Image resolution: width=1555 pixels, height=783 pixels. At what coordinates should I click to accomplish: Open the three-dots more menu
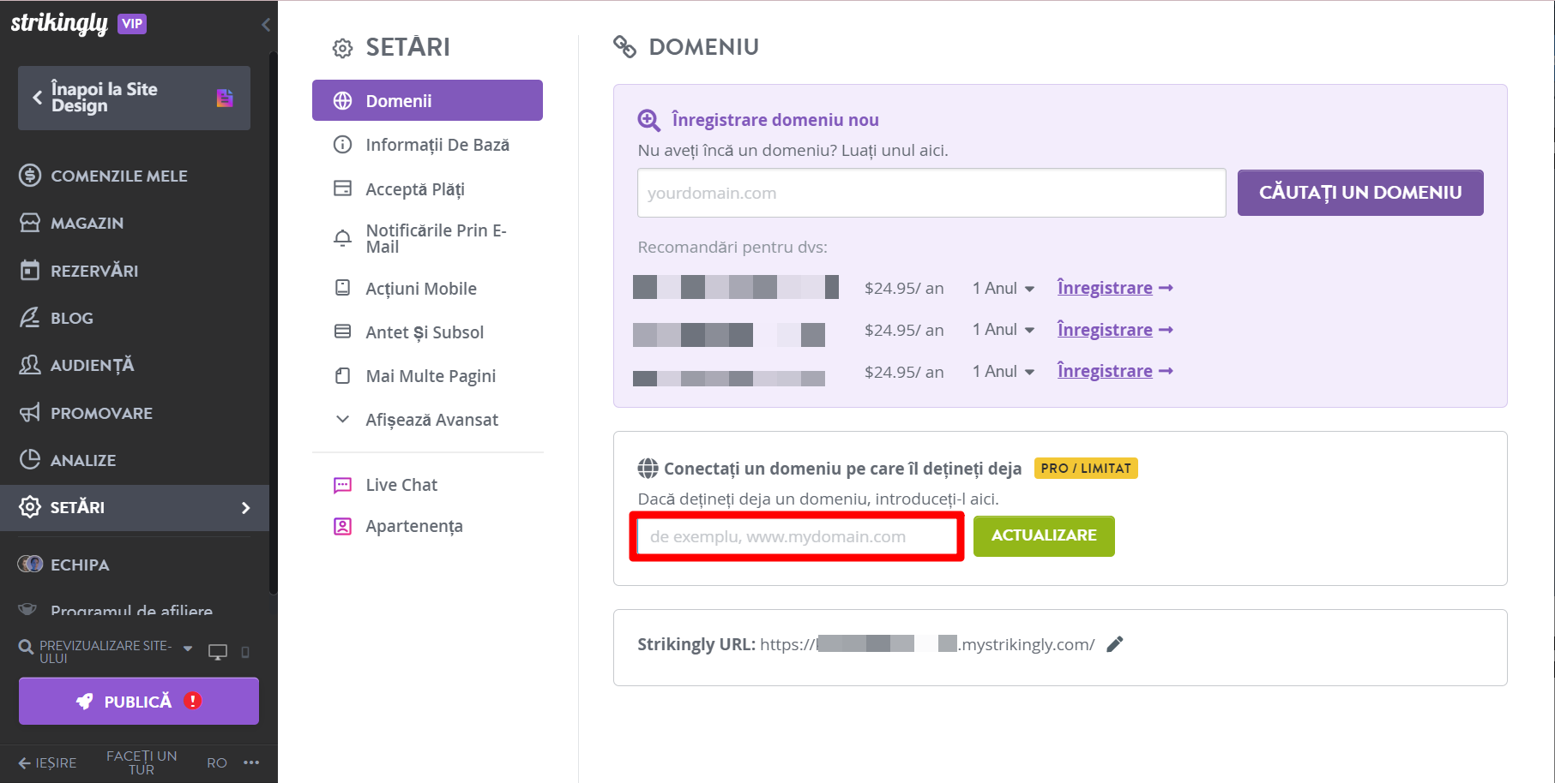(x=251, y=762)
